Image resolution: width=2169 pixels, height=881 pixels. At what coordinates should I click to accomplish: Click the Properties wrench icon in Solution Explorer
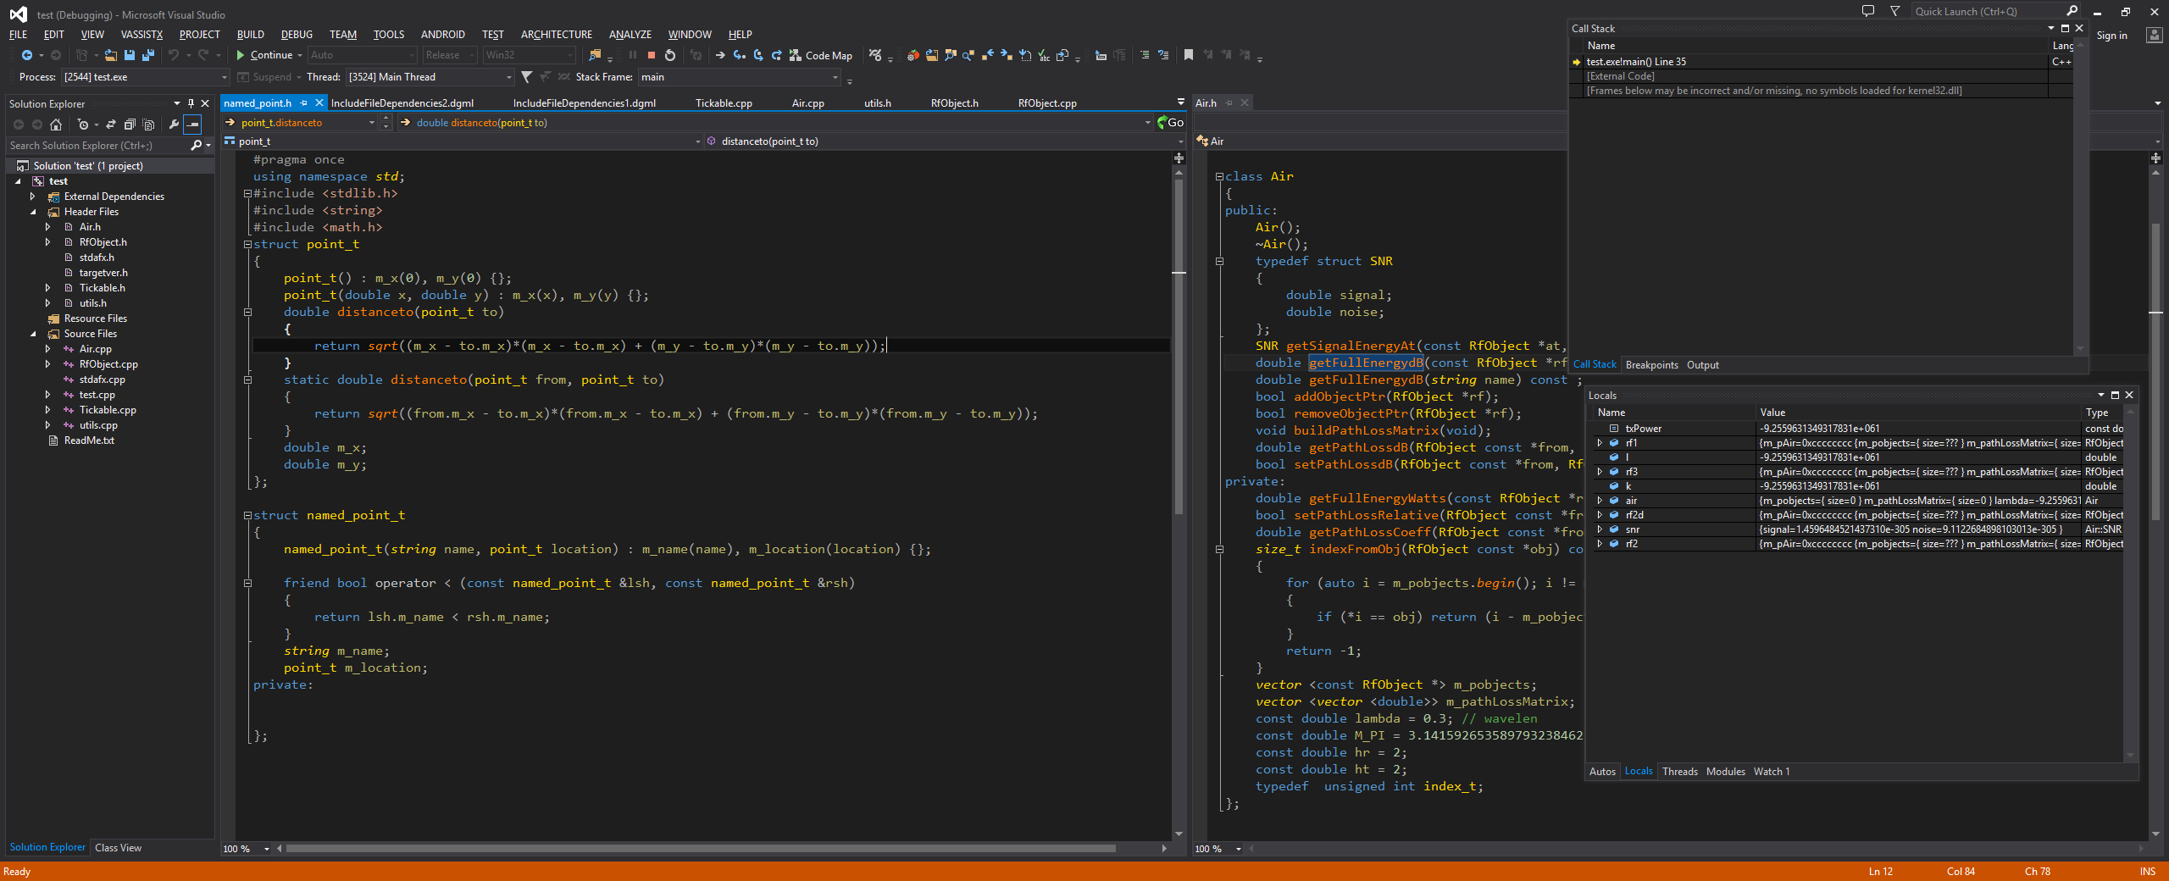coord(174,125)
